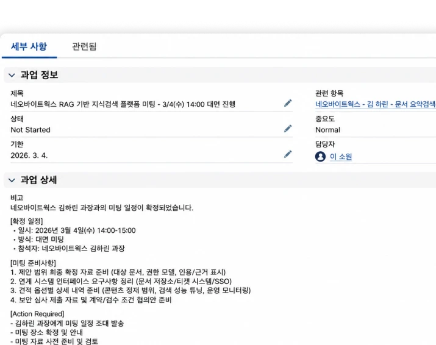The image size is (436, 345).
Task: Select the 미팅 장소 확정 및 안내 line
Action: coord(47,332)
